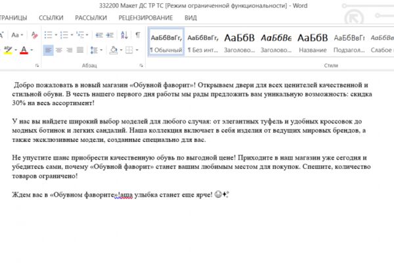This screenshot has width=394, height=263.
Task: Toggle show paragraph marks (¶)
Action: pyautogui.click(x=138, y=35)
